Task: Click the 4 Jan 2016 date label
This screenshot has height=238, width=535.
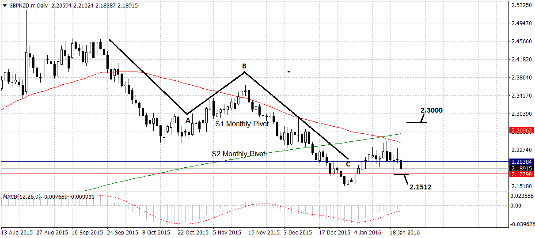Action: tap(368, 232)
